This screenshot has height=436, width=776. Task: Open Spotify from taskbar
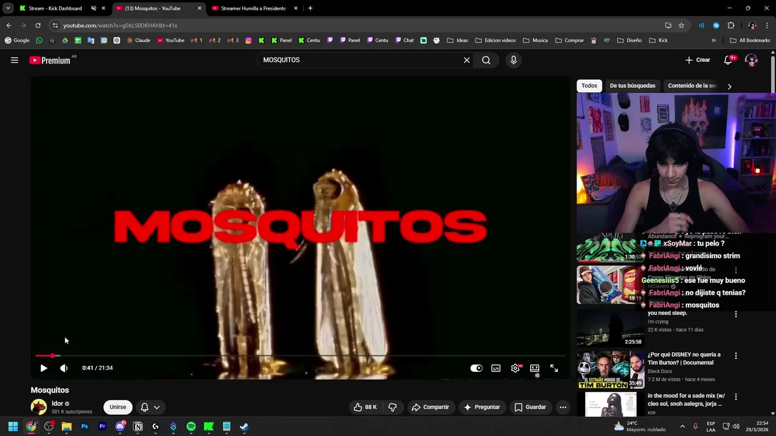click(x=191, y=426)
